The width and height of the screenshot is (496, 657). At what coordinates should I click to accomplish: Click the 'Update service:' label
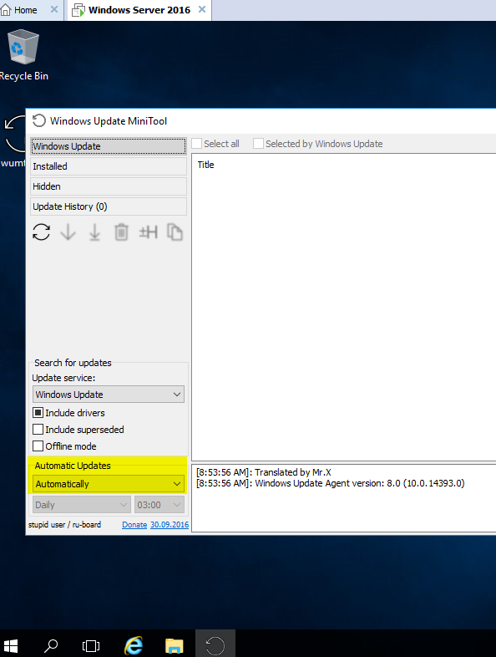coord(63,378)
